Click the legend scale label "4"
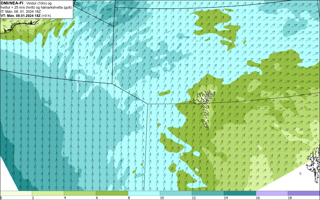This screenshot has width=320, height=200. [65, 198]
